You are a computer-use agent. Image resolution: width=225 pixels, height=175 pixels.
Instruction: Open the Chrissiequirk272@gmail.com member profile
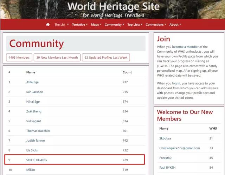180,148
